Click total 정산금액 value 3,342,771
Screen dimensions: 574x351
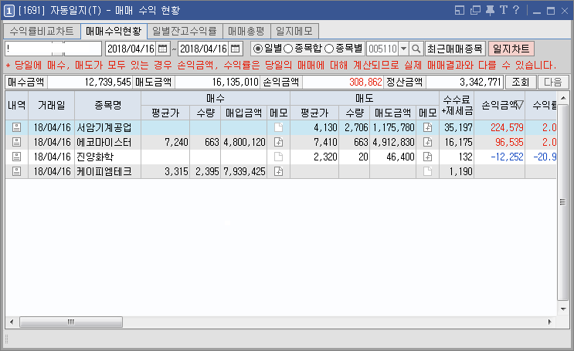click(481, 82)
